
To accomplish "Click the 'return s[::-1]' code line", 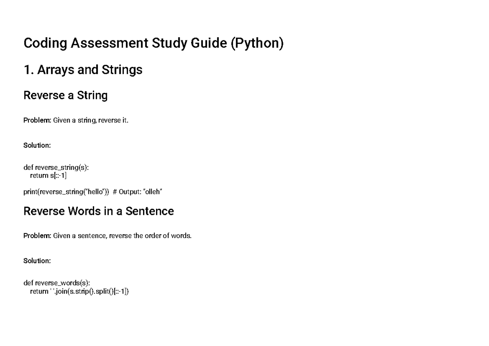I will pos(48,176).
